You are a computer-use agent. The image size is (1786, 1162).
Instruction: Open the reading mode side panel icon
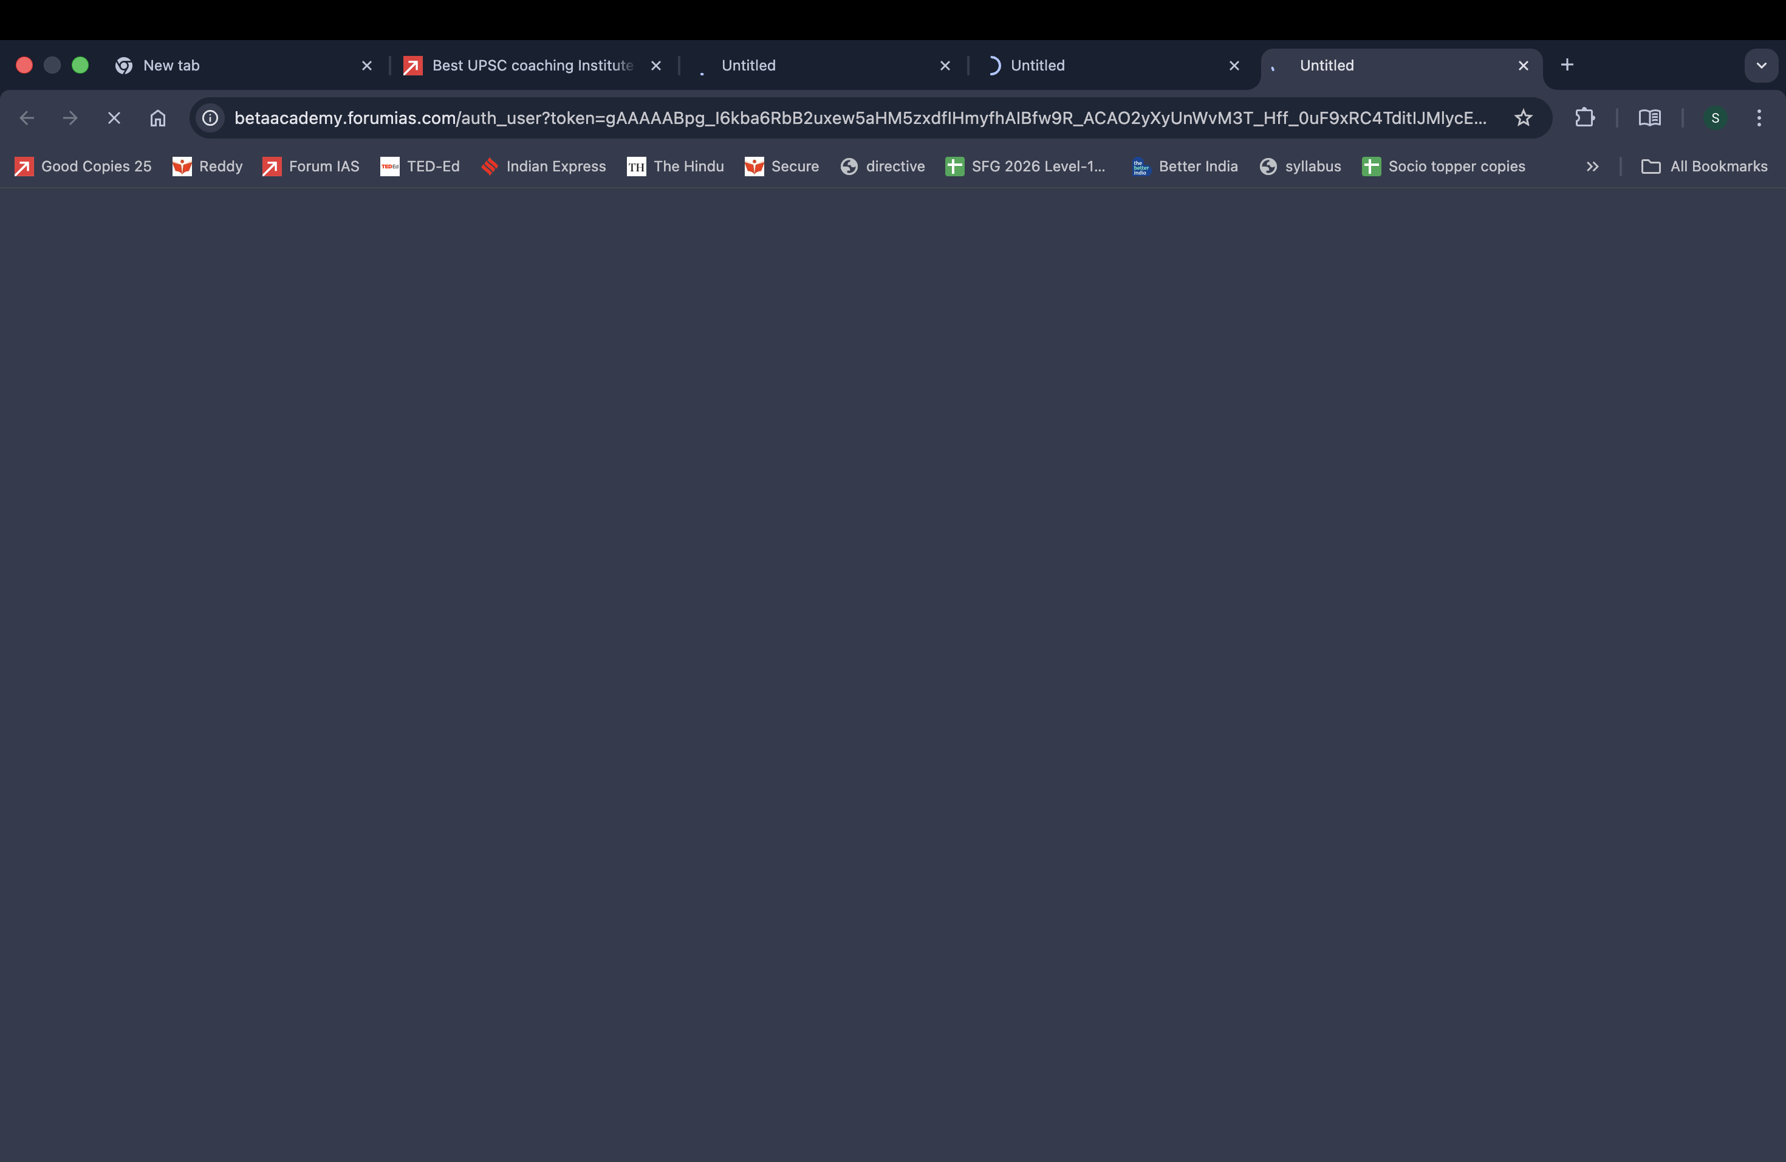pos(1649,118)
